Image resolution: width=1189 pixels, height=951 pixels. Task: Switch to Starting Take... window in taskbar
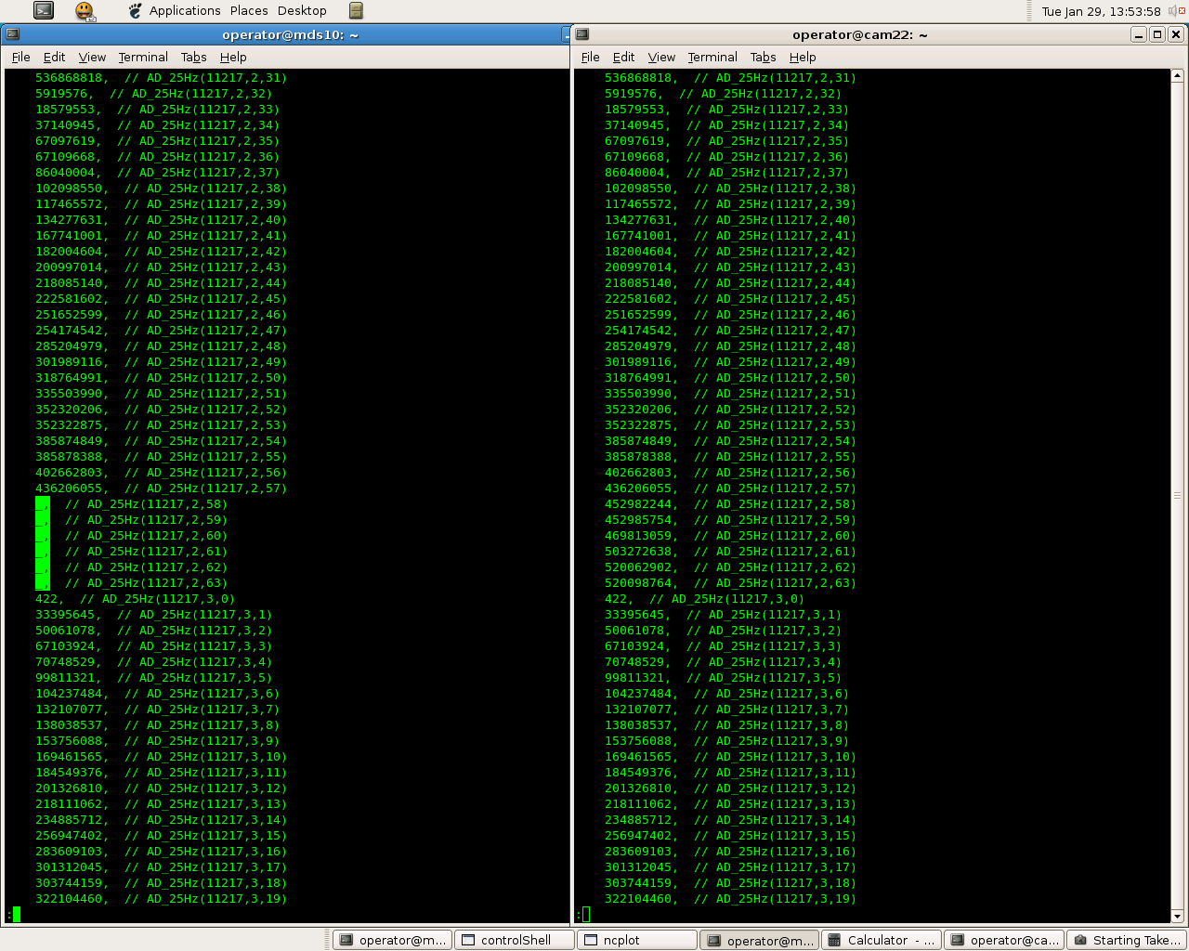pyautogui.click(x=1127, y=940)
